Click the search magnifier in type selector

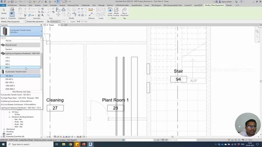click(41, 38)
